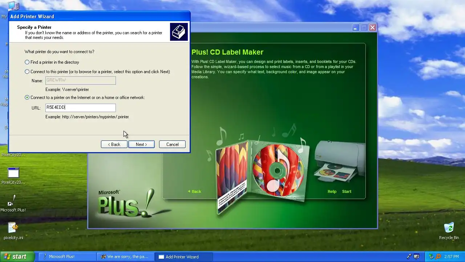Switch to 'We are sorry, the pa...' taskbar button

126,257
